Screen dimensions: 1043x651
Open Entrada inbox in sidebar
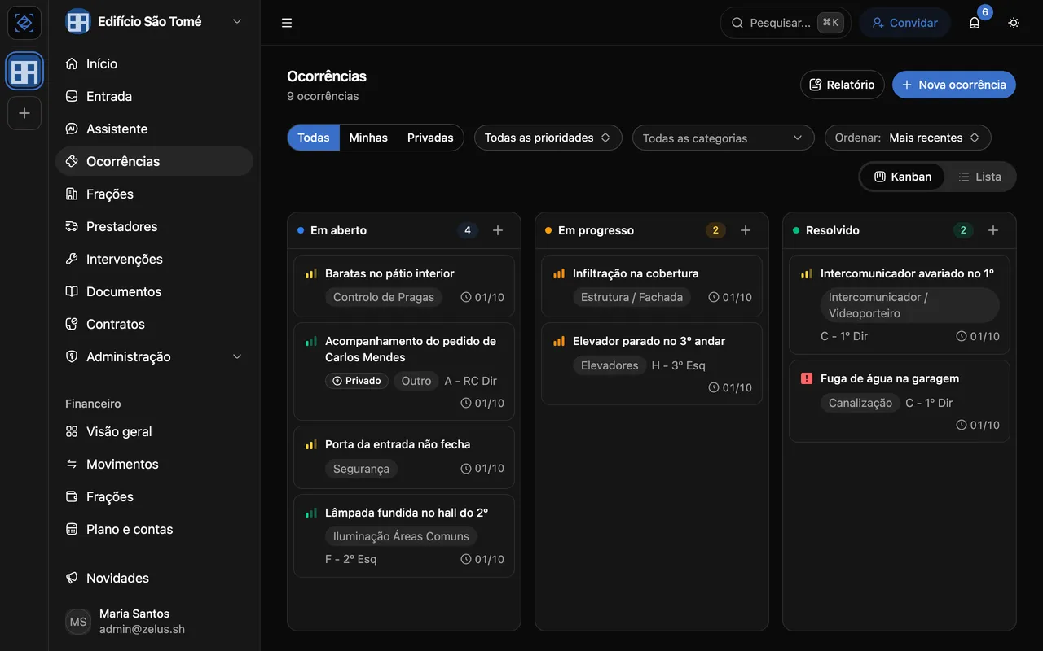pyautogui.click(x=154, y=96)
